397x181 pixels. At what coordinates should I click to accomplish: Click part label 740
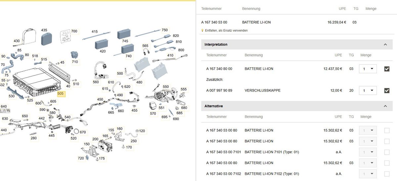pyautogui.click(x=129, y=56)
